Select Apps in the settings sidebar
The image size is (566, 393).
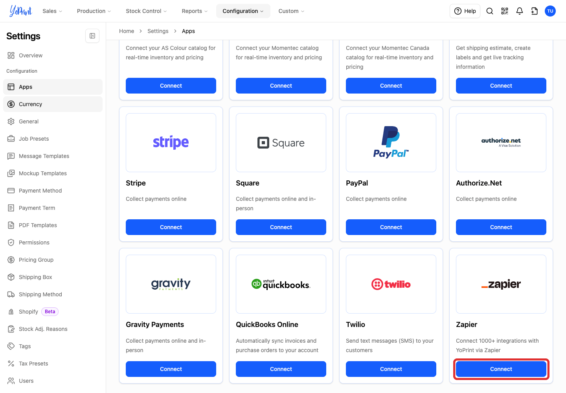(53, 87)
